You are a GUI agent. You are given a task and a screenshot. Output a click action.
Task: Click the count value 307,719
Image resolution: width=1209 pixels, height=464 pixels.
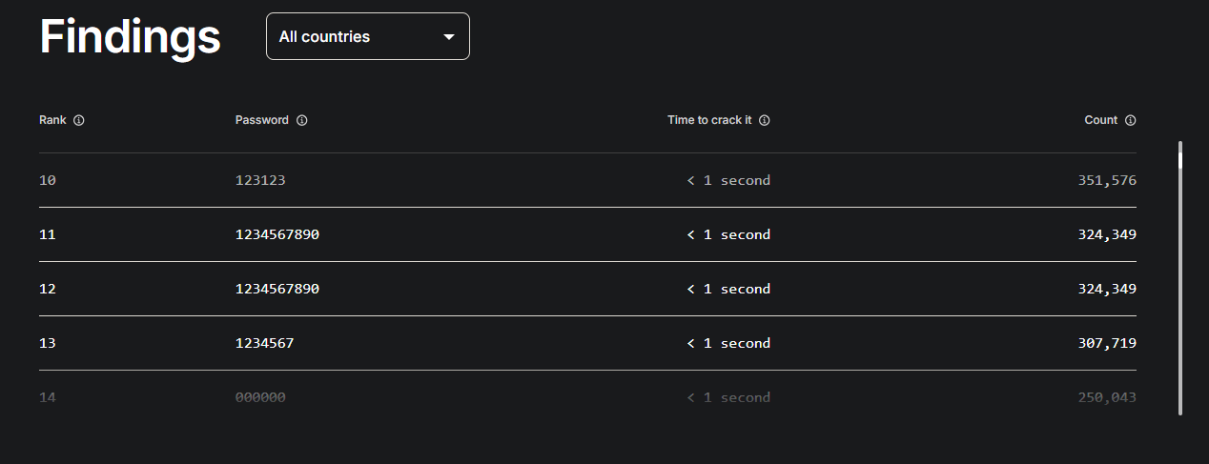[x=1101, y=343]
